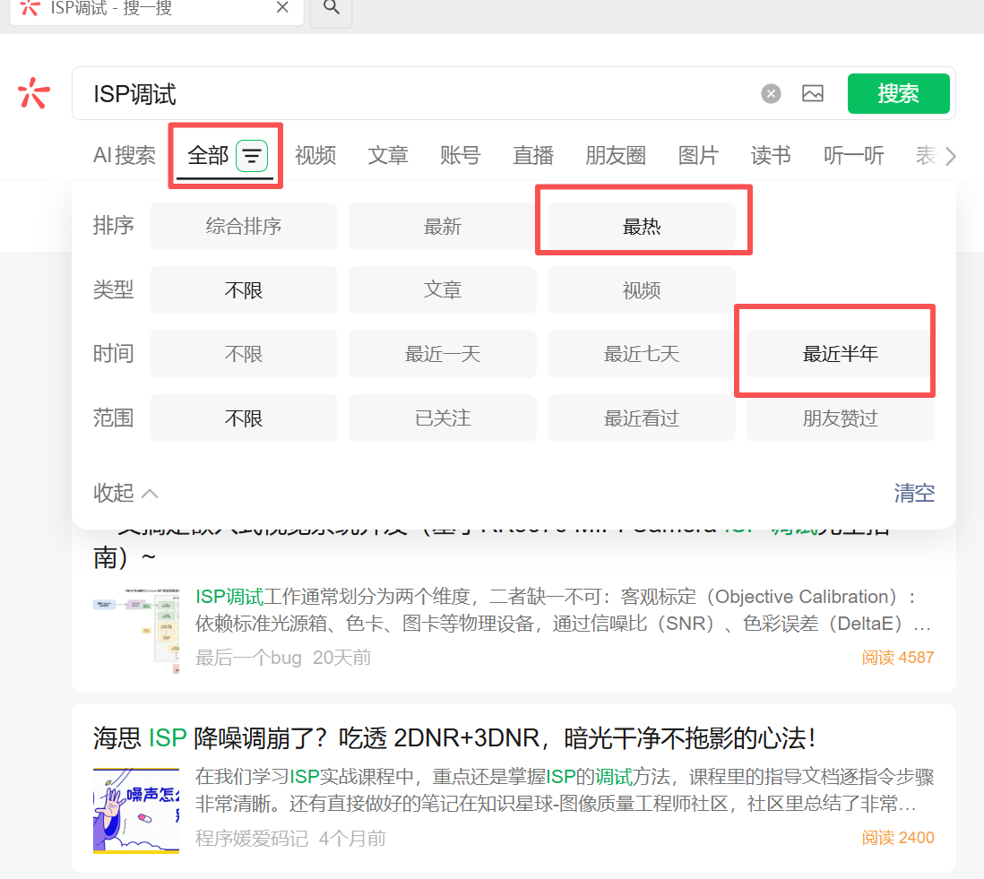Image resolution: width=984 pixels, height=879 pixels.
Task: Select the 全部 tab
Action: pos(208,155)
